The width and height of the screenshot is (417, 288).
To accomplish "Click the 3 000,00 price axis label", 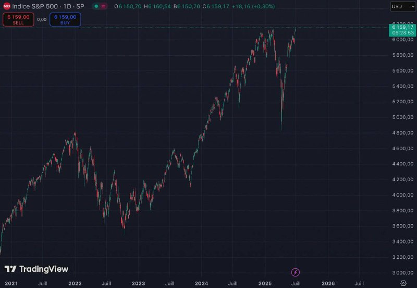I will click(x=403, y=272).
